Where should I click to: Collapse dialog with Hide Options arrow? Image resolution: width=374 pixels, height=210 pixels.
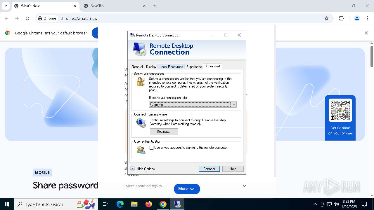pyautogui.click(x=132, y=169)
